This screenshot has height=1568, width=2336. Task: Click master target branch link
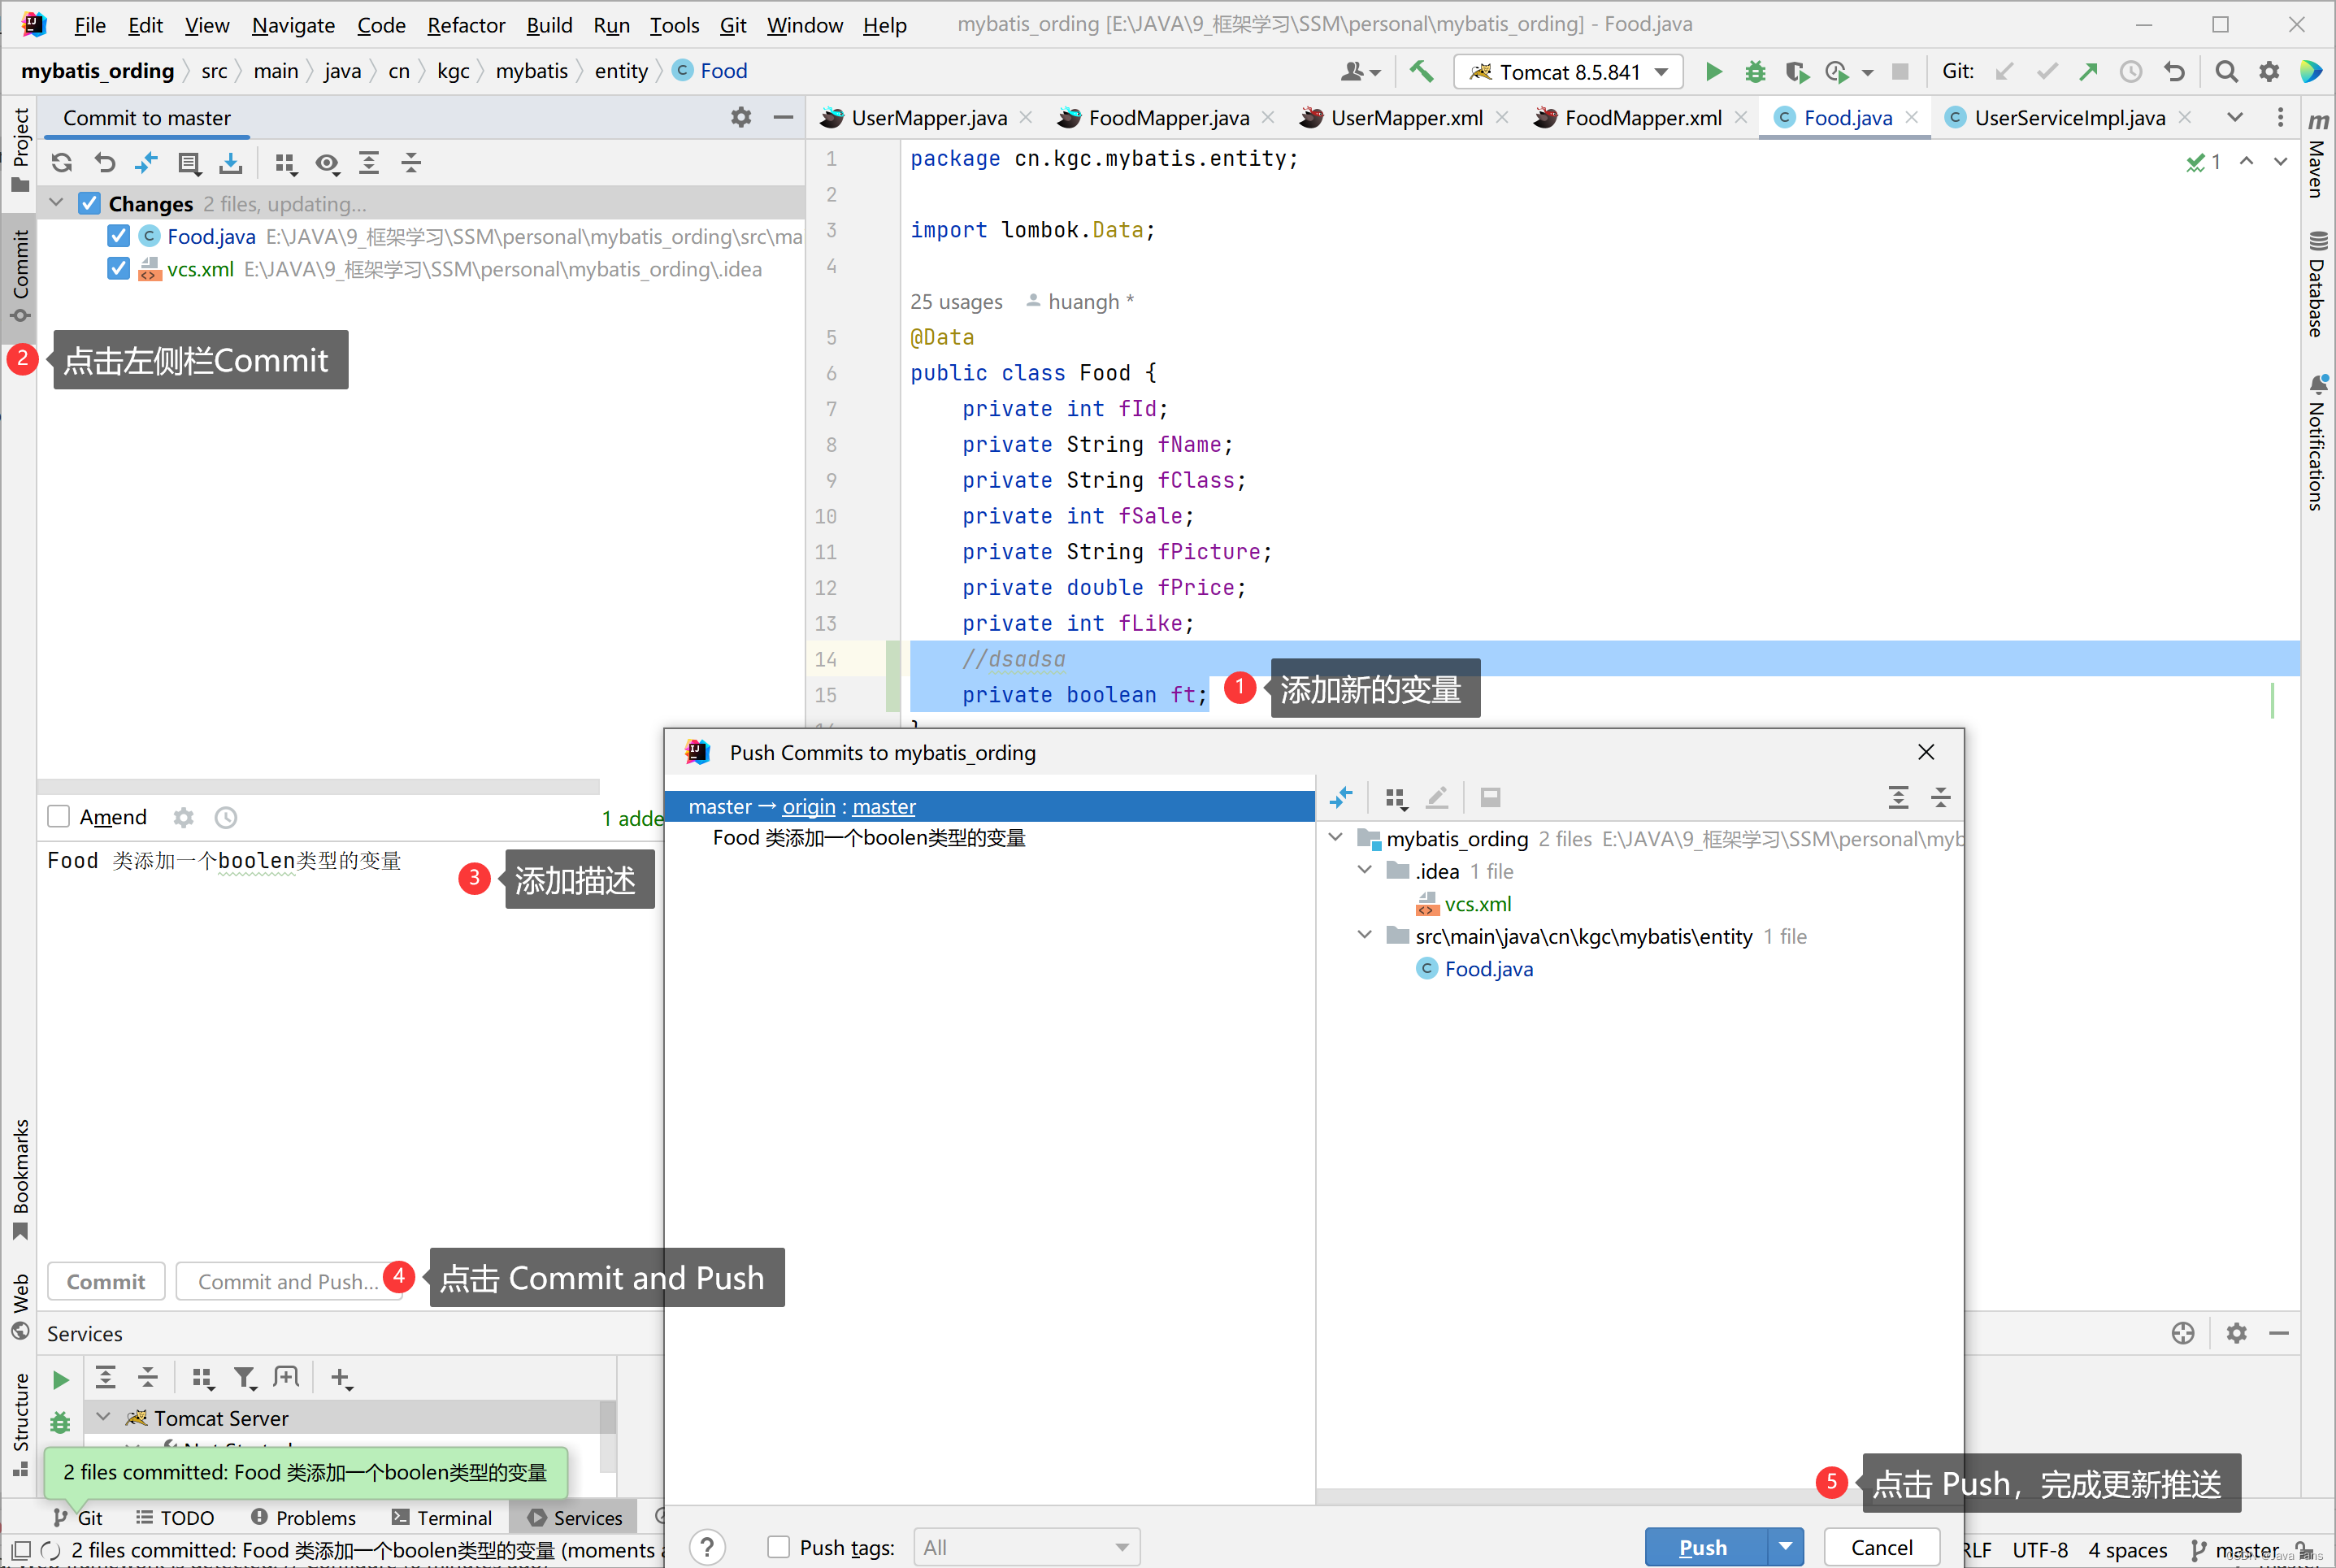point(884,806)
